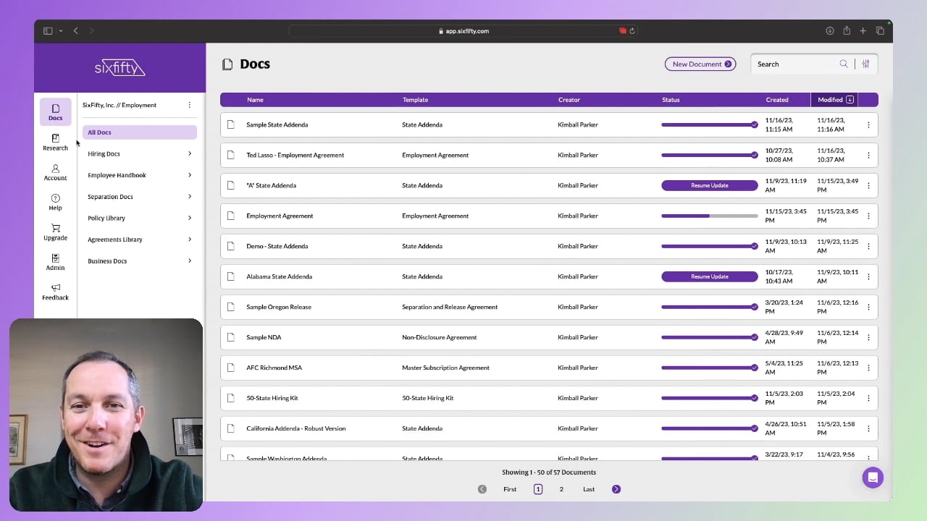This screenshot has height=521, width=927.
Task: Open the Feedback megaphone icon
Action: click(55, 292)
